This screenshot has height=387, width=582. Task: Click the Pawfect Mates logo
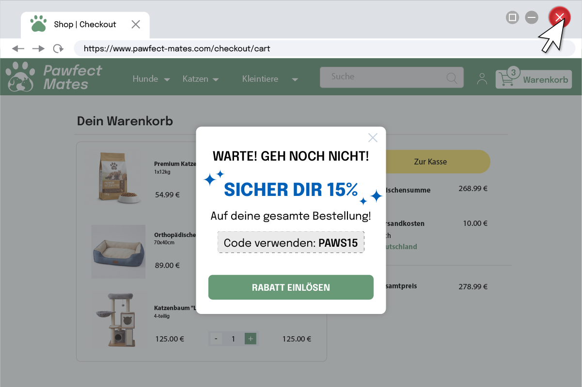click(x=54, y=77)
